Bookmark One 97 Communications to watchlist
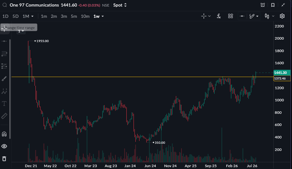Screen dimensions: 292x169 pos(273,5)
